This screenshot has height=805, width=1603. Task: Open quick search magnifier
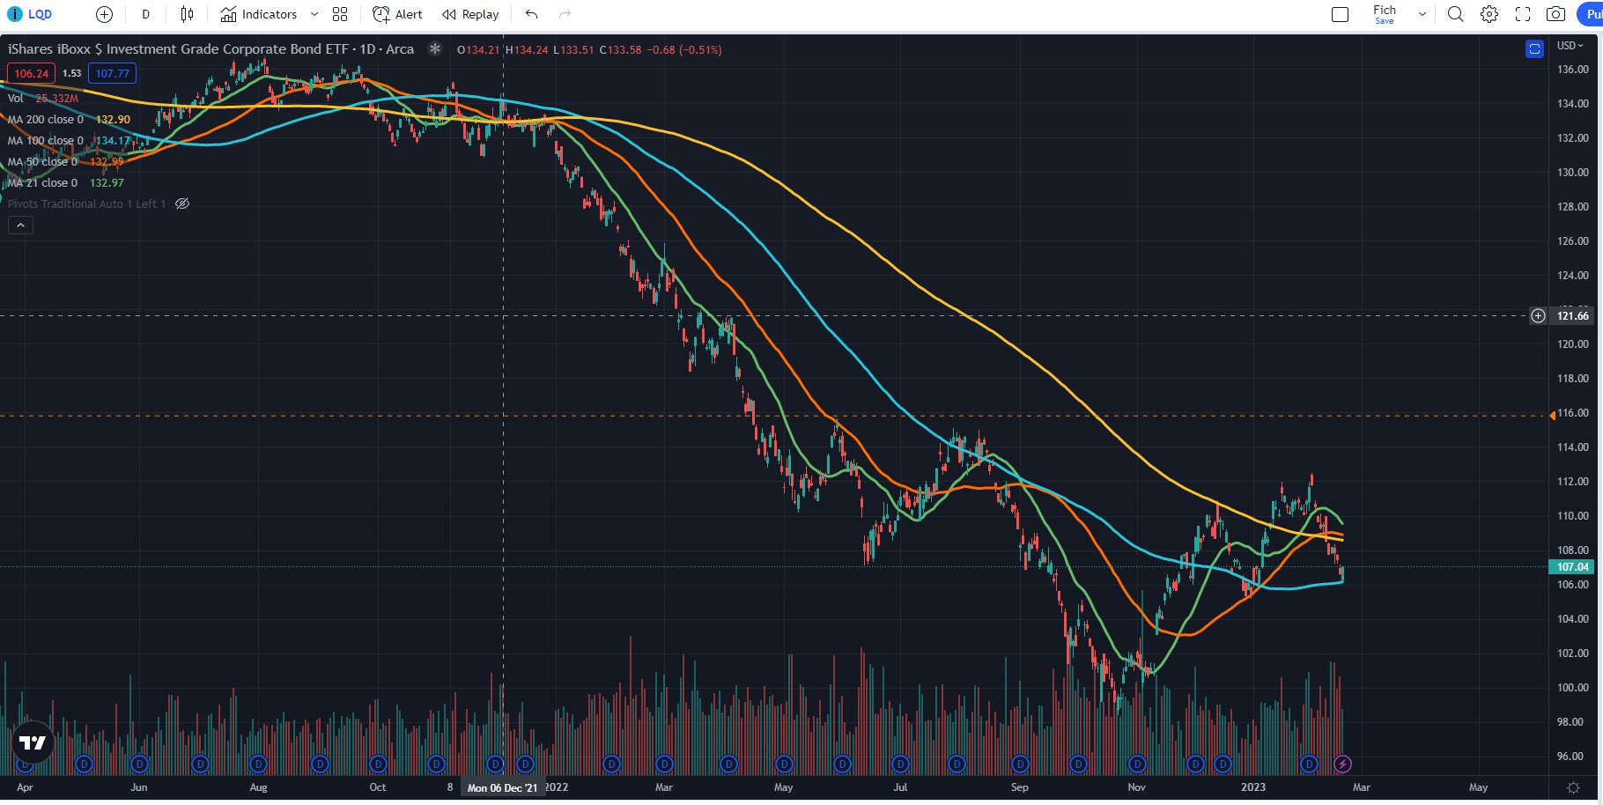pyautogui.click(x=1456, y=14)
